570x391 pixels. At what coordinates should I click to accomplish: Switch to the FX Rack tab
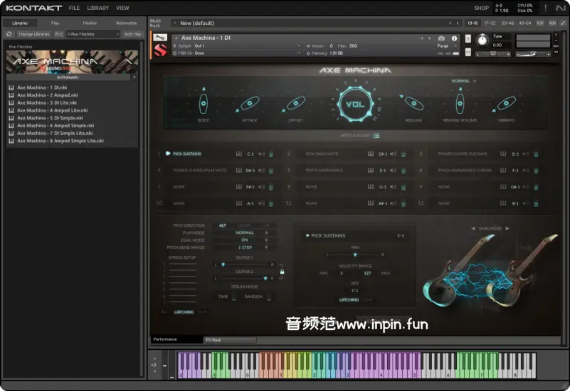click(230, 340)
